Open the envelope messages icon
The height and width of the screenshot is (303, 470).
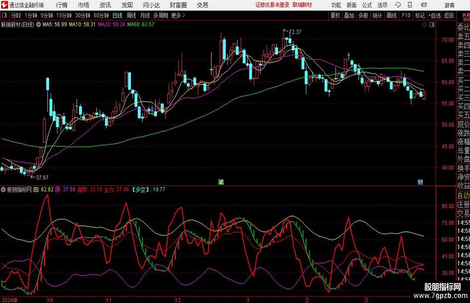click(424, 5)
